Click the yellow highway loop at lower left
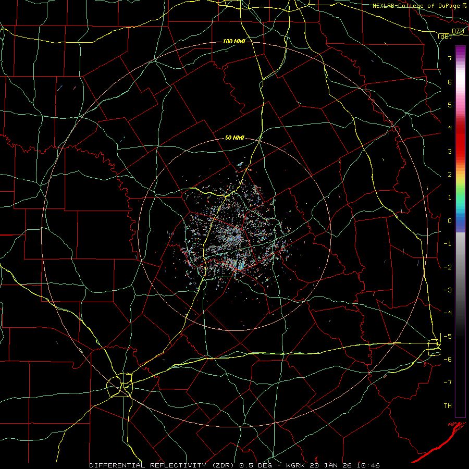The image size is (469, 469). [x=120, y=385]
